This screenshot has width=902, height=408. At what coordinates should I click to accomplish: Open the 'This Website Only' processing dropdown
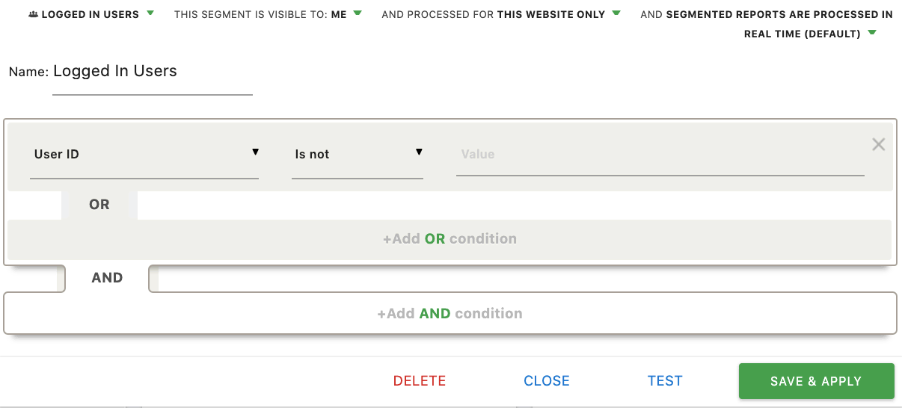click(x=616, y=13)
